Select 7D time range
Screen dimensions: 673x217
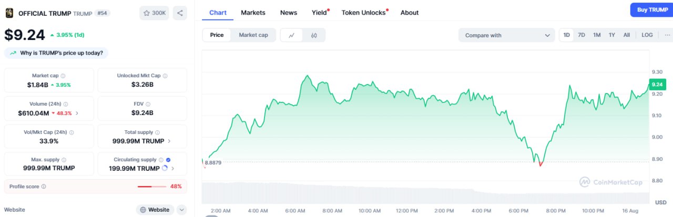(x=582, y=35)
